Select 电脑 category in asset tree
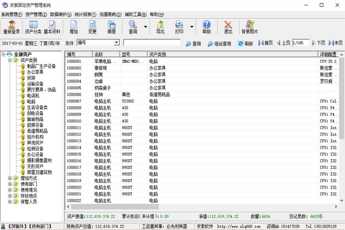345x230 pixels. click(x=31, y=101)
